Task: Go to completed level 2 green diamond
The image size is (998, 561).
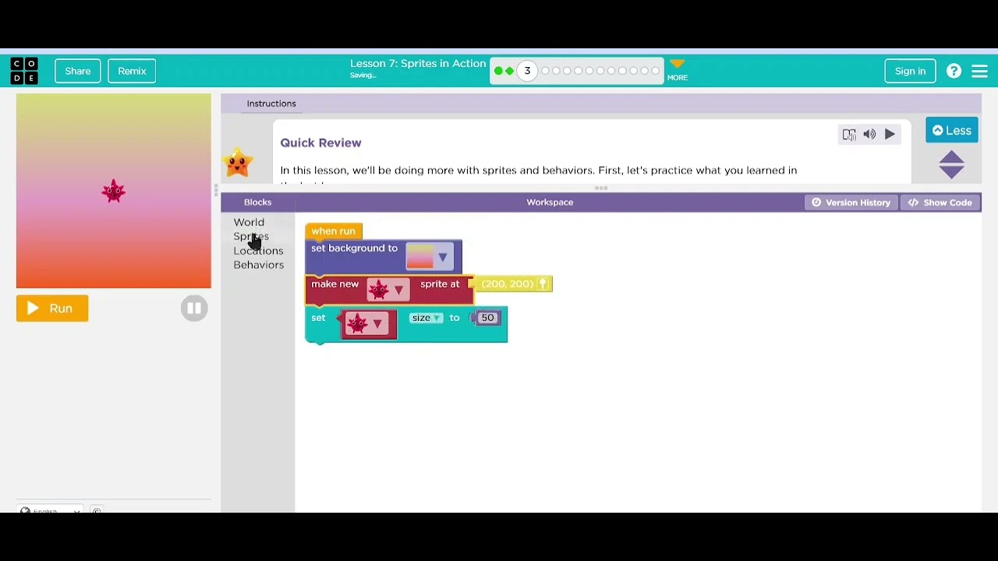Action: pos(509,71)
